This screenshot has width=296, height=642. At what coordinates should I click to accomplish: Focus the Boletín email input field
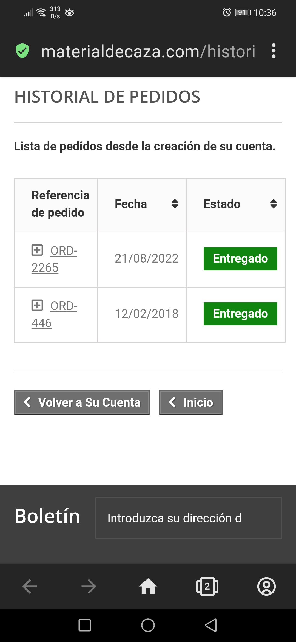click(x=189, y=518)
